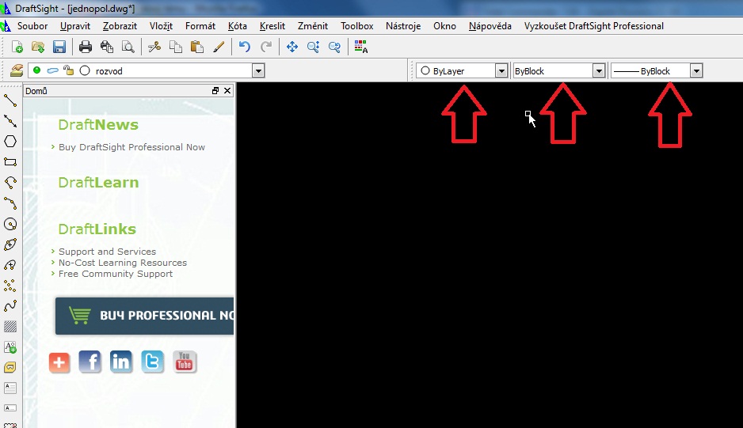
Task: Select the Line draw tool
Action: coord(10,100)
